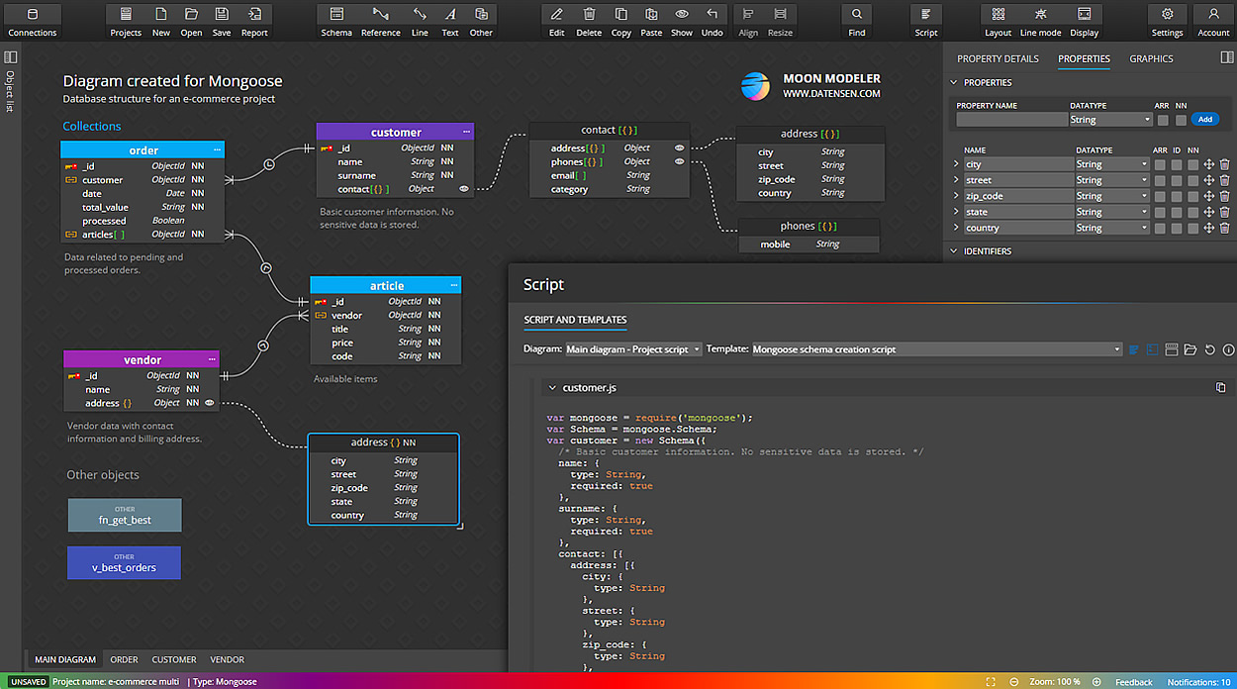Screen dimensions: 1237x689
Task: Save the current project
Action: (x=222, y=21)
